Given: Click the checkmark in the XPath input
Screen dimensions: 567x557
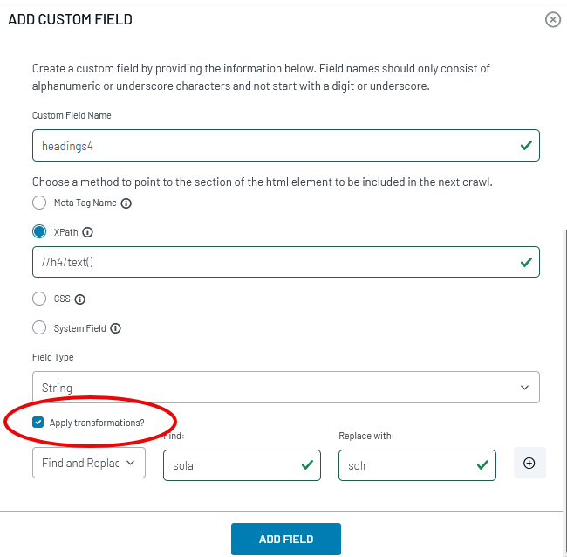Looking at the screenshot, I should 526,262.
